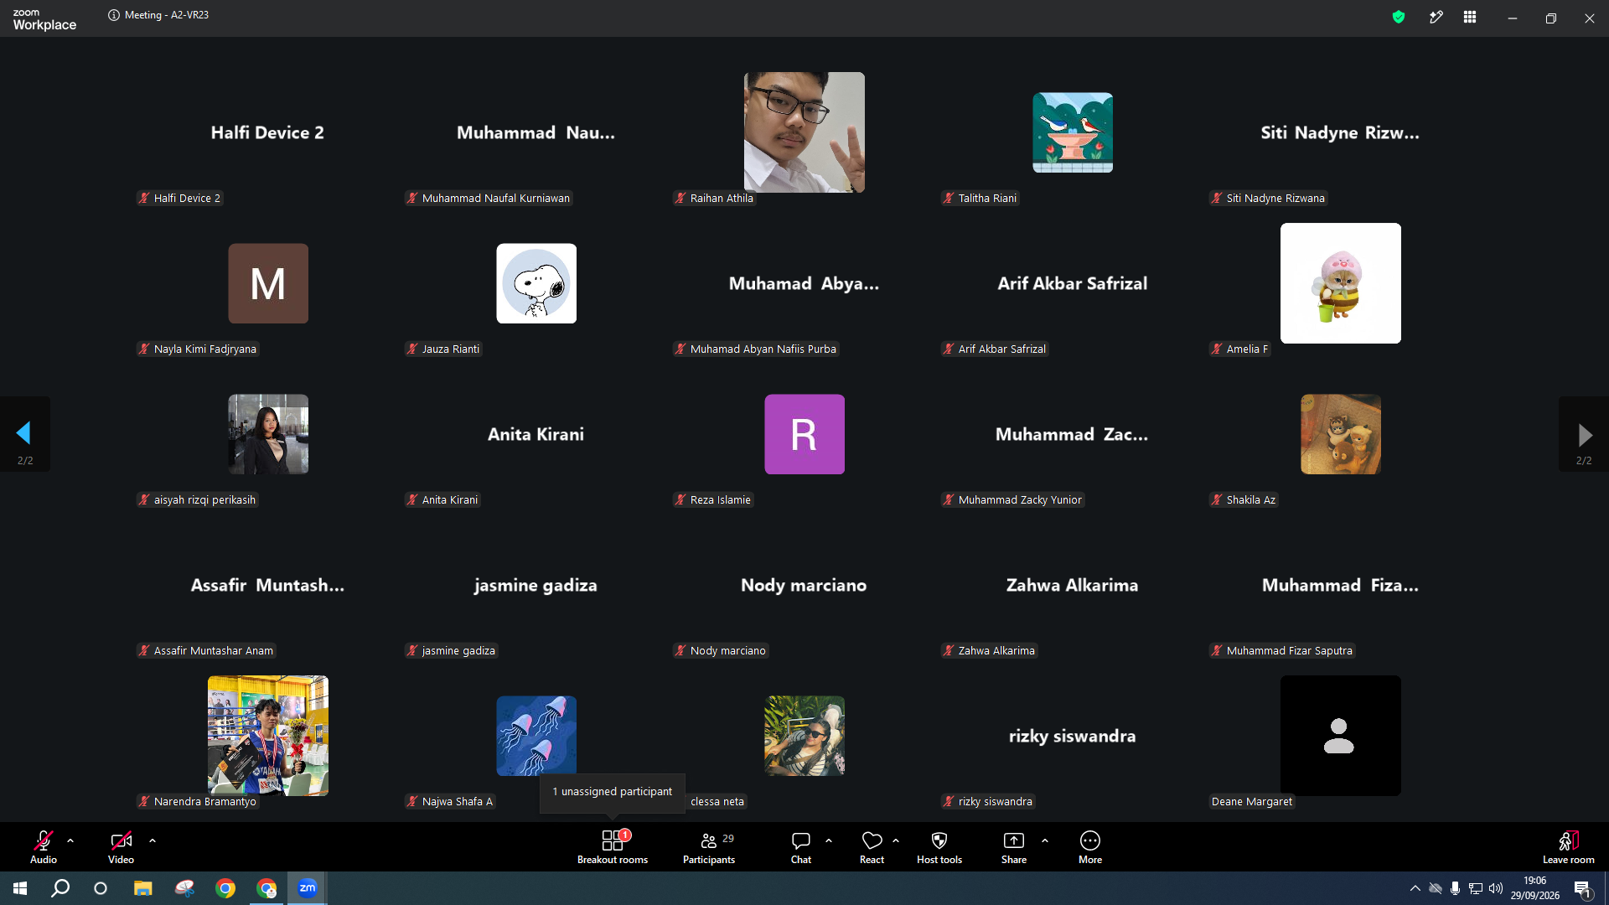
Task: Open the React emoji menu
Action: [x=872, y=846]
